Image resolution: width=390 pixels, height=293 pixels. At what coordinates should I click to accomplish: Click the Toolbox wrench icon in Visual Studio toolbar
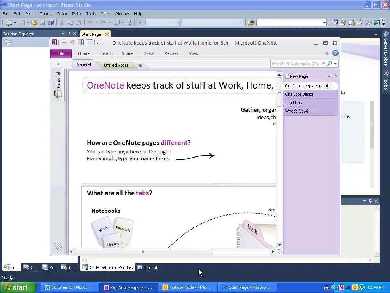coord(368,23)
